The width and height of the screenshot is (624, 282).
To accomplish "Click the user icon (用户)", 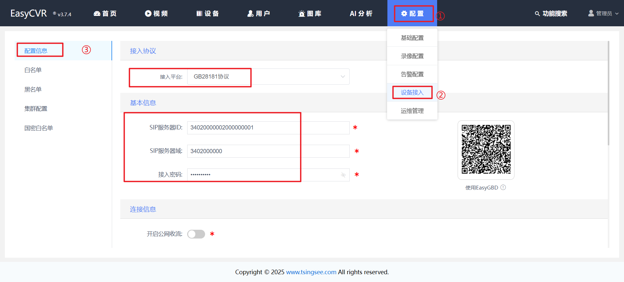I will (250, 14).
